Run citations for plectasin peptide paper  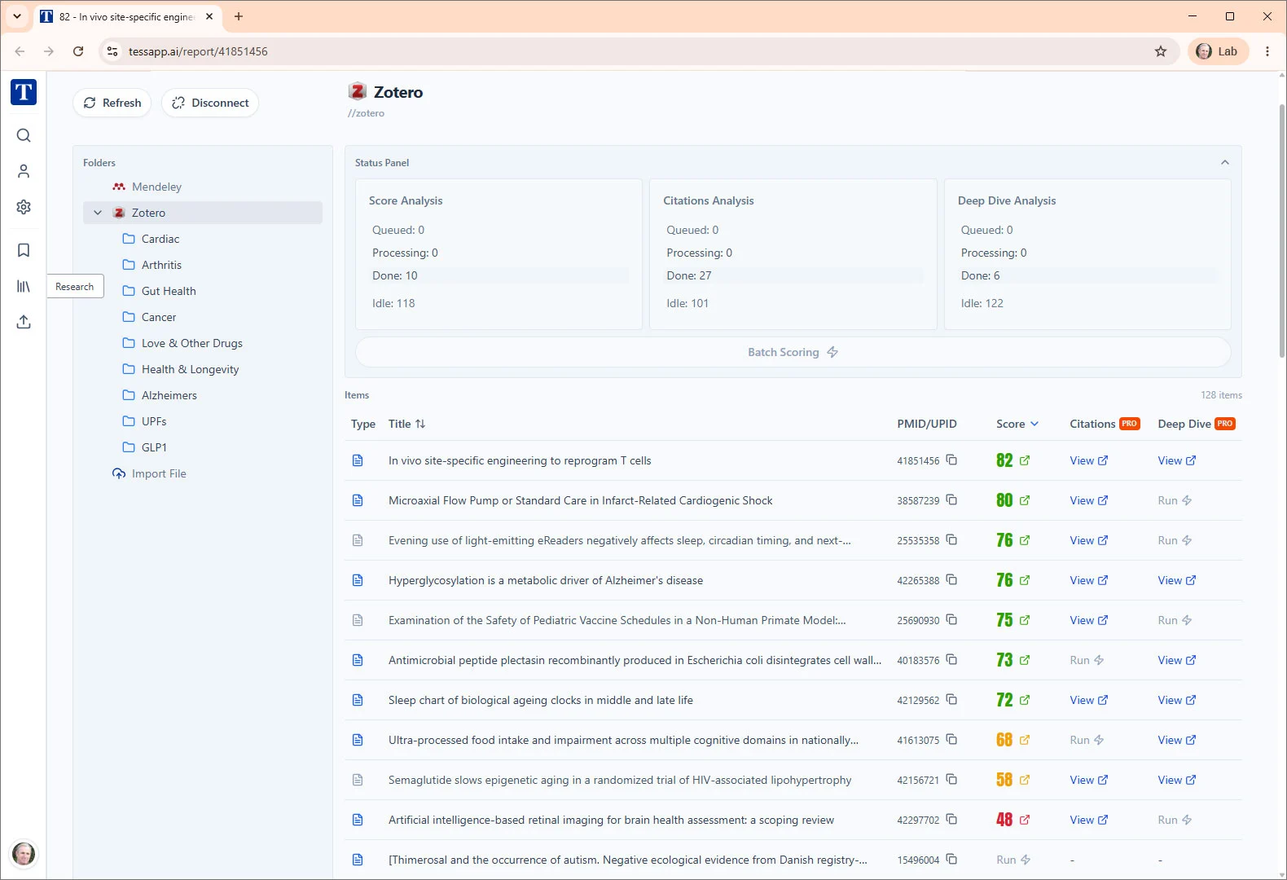[1087, 660]
